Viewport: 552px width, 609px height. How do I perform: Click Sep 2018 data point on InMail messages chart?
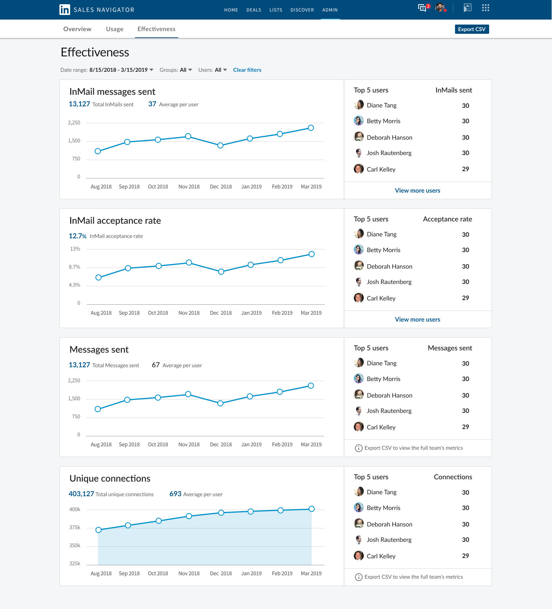[127, 142]
